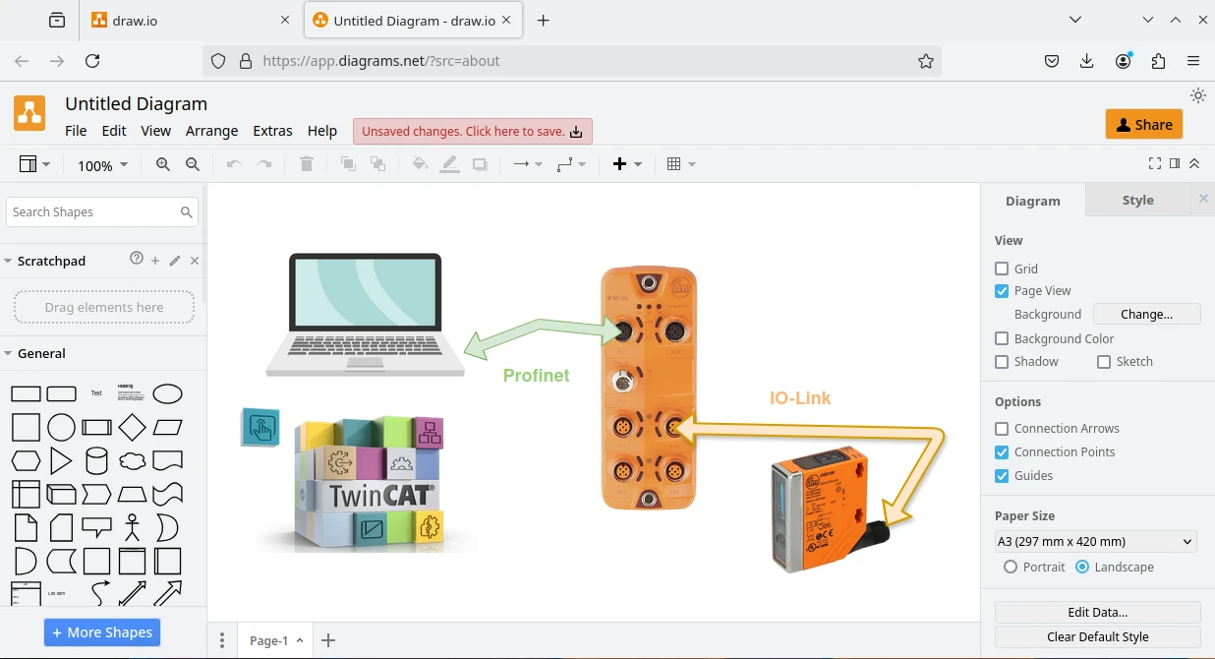The height and width of the screenshot is (659, 1215).
Task: Open the A3 paper size dropdown
Action: pyautogui.click(x=1096, y=542)
